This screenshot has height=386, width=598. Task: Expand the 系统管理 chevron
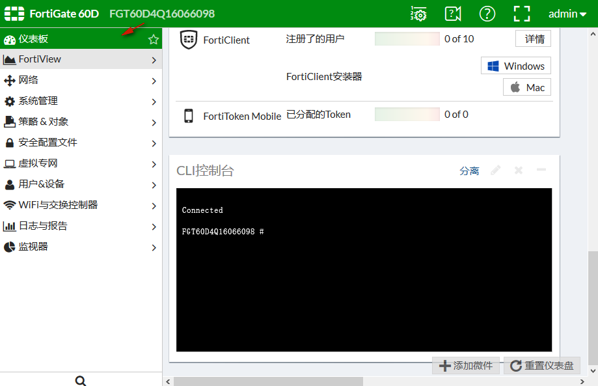pyautogui.click(x=154, y=102)
